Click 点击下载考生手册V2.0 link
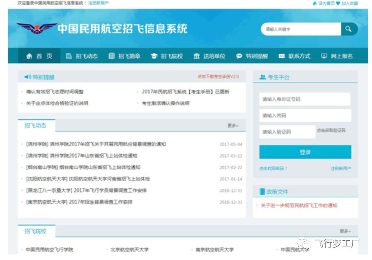 coord(218,77)
